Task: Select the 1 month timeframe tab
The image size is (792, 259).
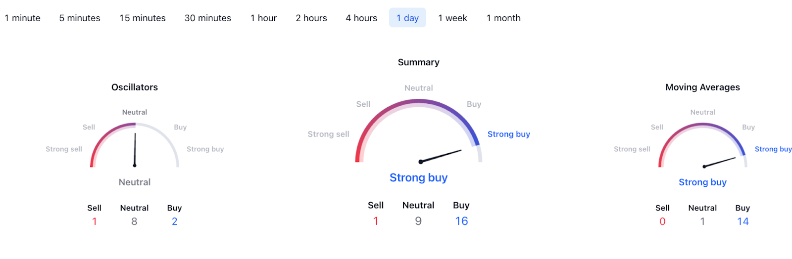Action: click(503, 18)
